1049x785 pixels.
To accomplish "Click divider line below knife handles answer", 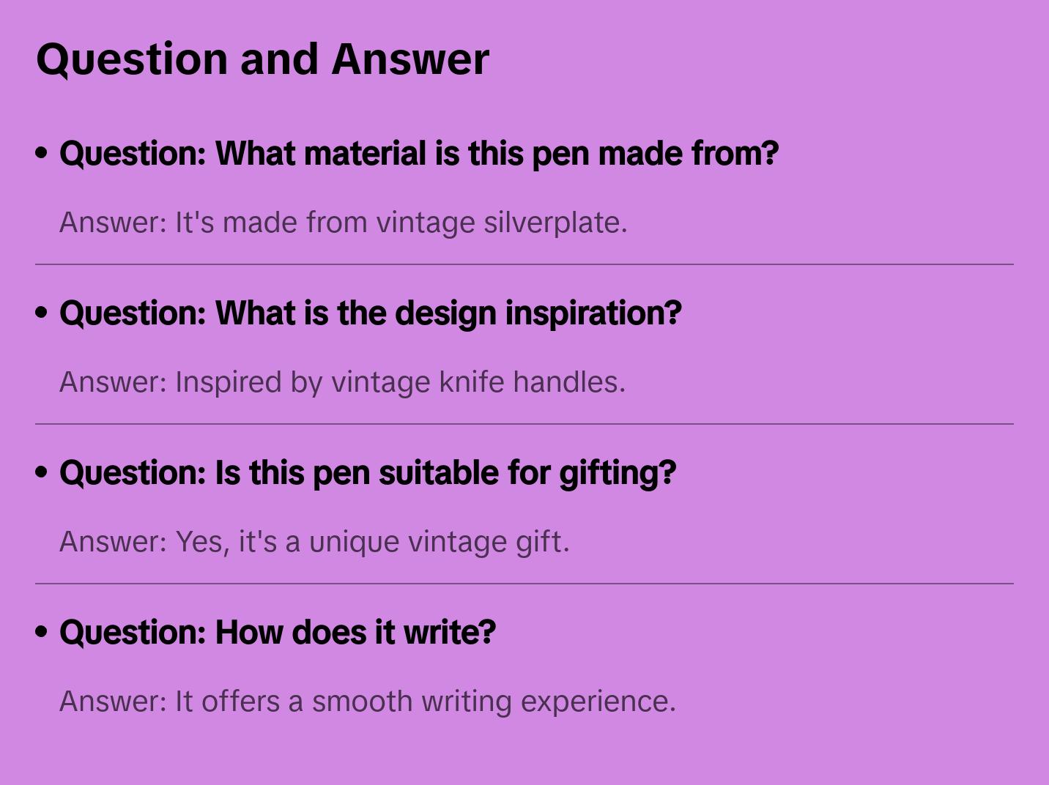I will [524, 424].
